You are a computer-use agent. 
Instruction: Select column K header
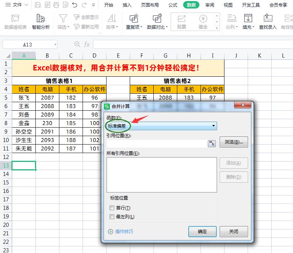pyautogui.click(x=259, y=56)
